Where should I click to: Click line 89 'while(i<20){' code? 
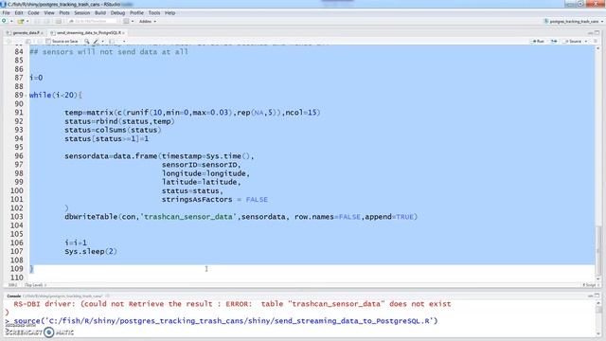pyautogui.click(x=56, y=95)
